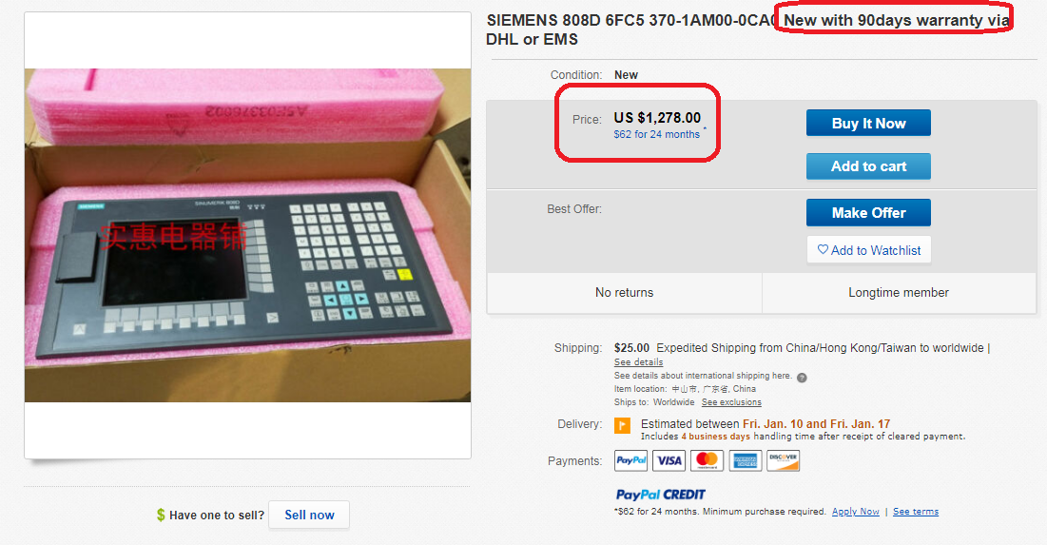Click Apply Now for PayPal Credit
The image size is (1047, 545).
(855, 512)
